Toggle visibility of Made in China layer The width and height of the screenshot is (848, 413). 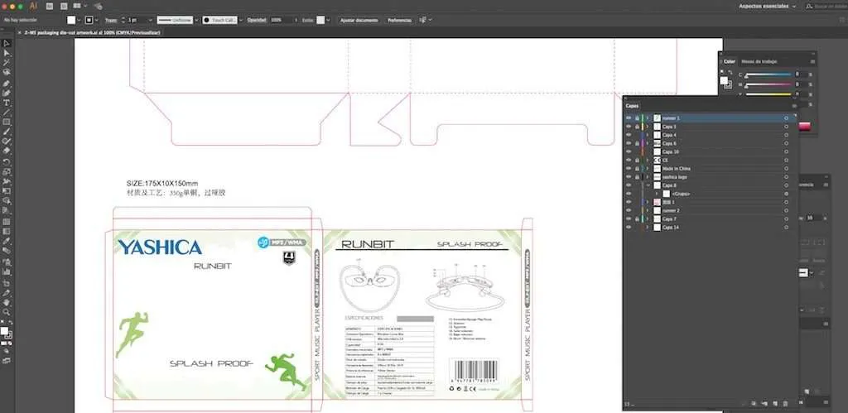click(x=629, y=169)
